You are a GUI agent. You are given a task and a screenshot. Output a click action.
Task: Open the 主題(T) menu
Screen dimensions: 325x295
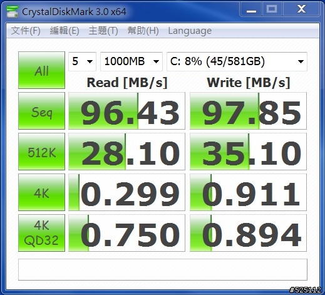coord(103,31)
